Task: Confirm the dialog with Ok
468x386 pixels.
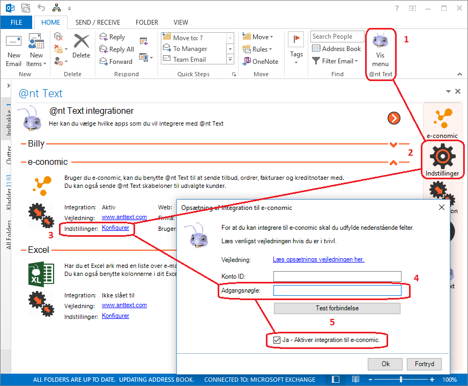Action: click(x=385, y=364)
